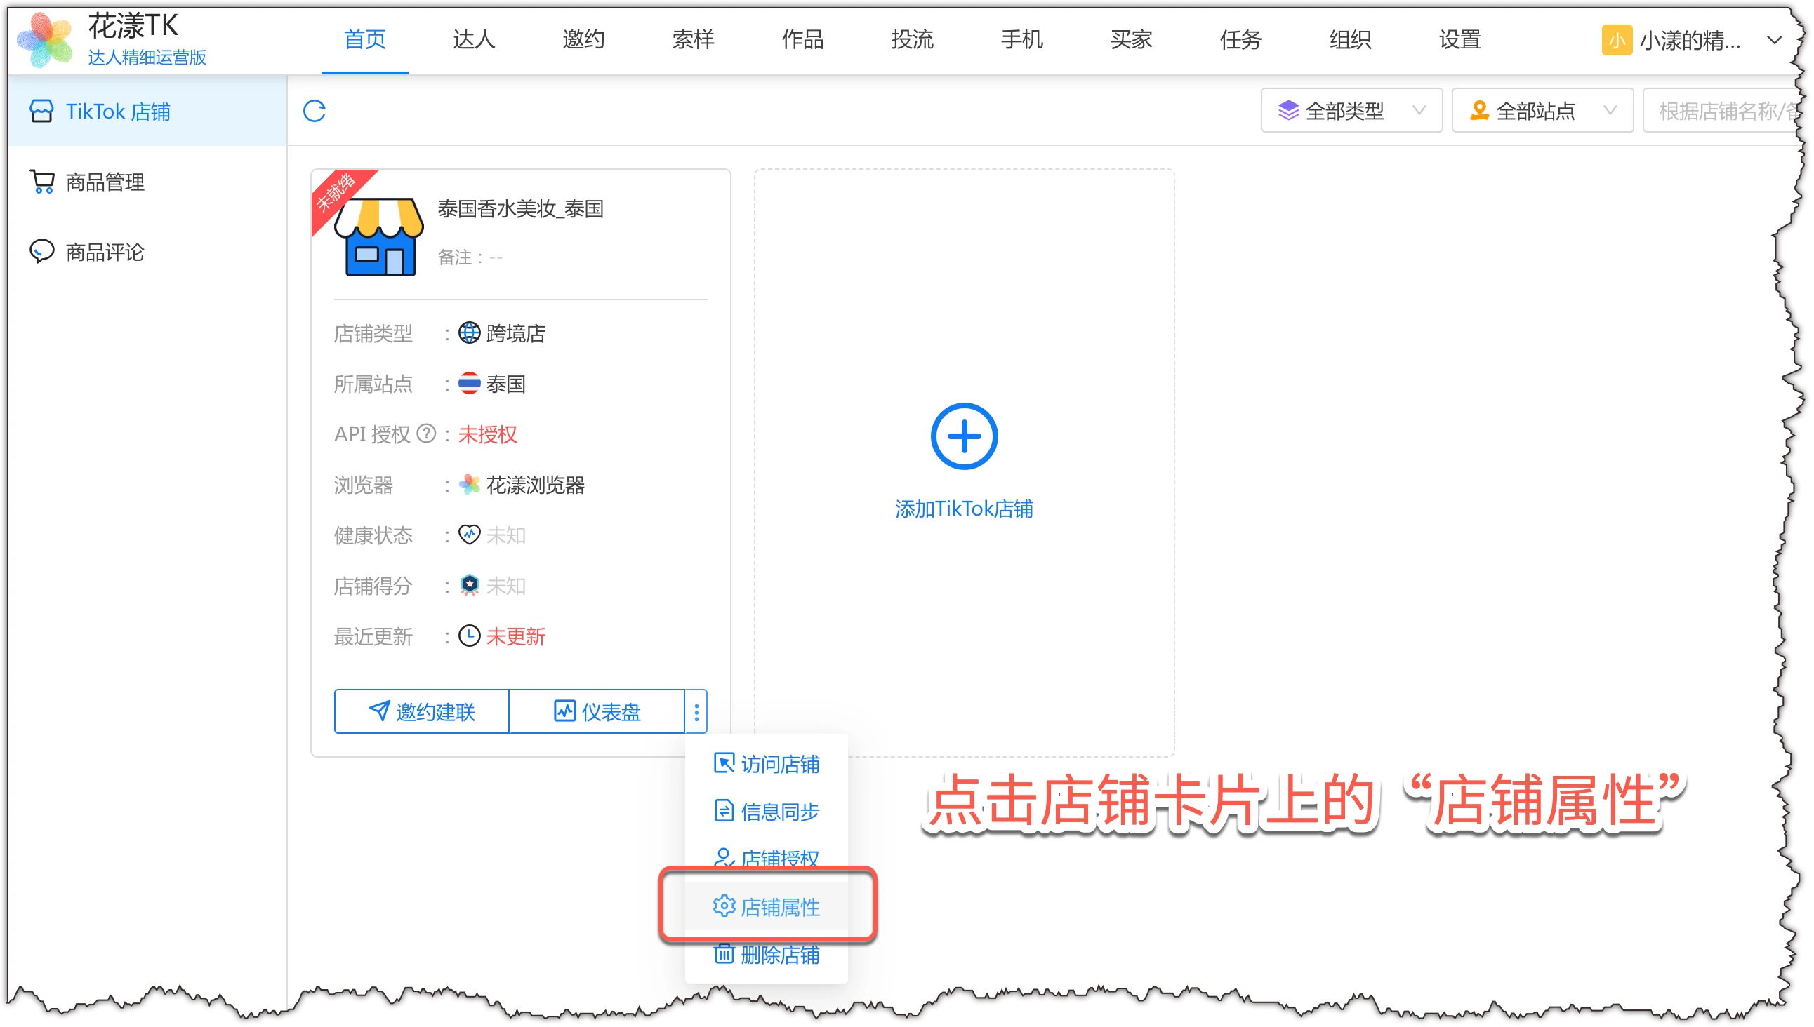The width and height of the screenshot is (1814, 1027).
Task: Click the 花漾浏览器 text
Action: click(x=535, y=485)
